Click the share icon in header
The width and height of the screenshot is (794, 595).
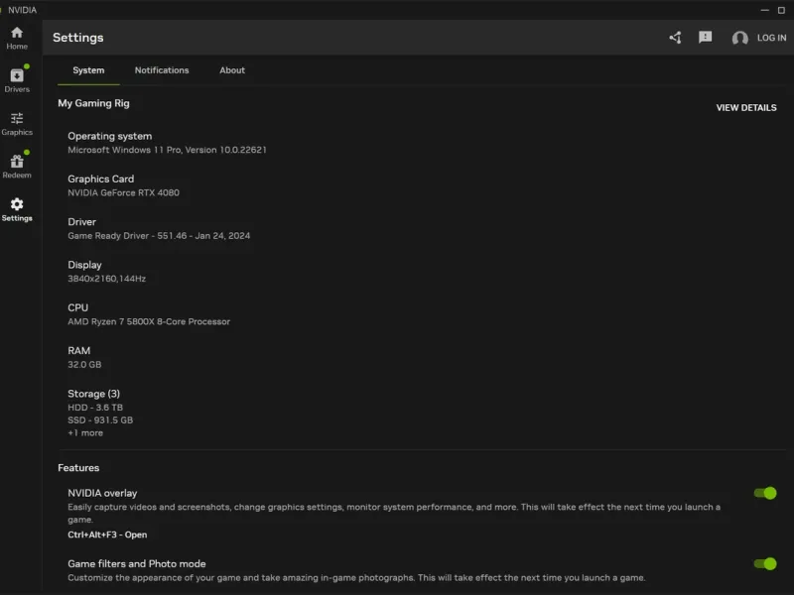675,38
